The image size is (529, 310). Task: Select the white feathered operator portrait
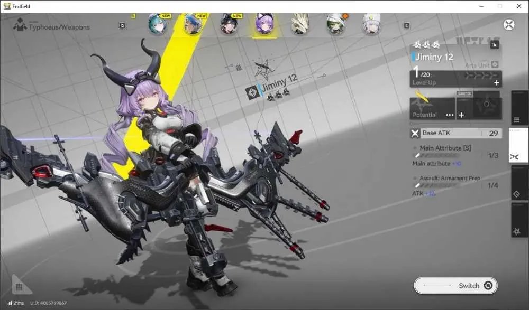click(x=299, y=24)
